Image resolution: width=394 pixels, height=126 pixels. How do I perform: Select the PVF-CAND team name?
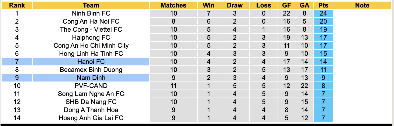[x=91, y=86]
